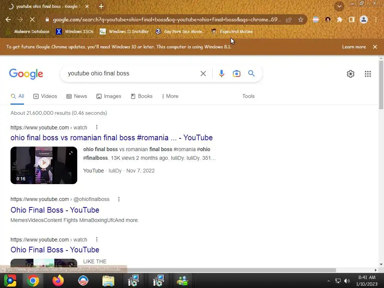Go back using the browser back arrow

click(8, 19)
